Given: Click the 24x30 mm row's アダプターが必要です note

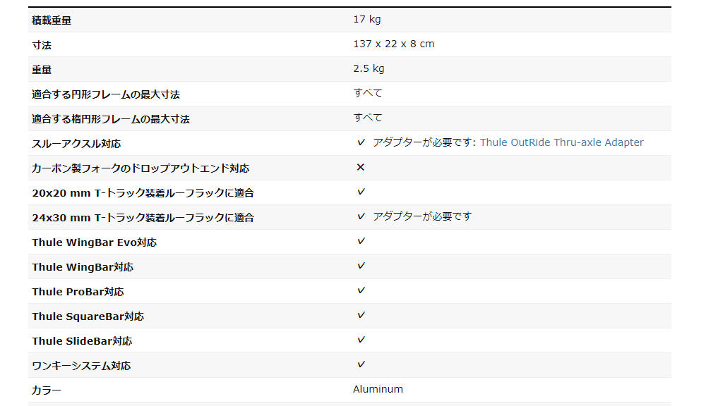Looking at the screenshot, I should (422, 216).
